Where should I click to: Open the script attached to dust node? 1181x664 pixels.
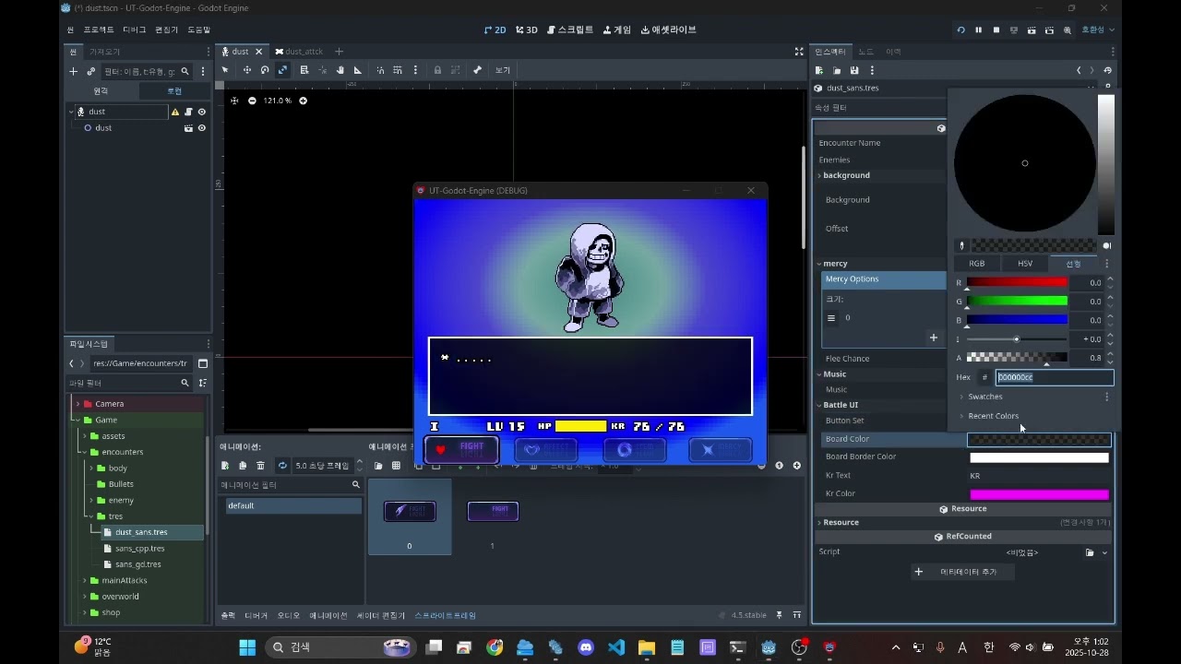[x=188, y=112]
